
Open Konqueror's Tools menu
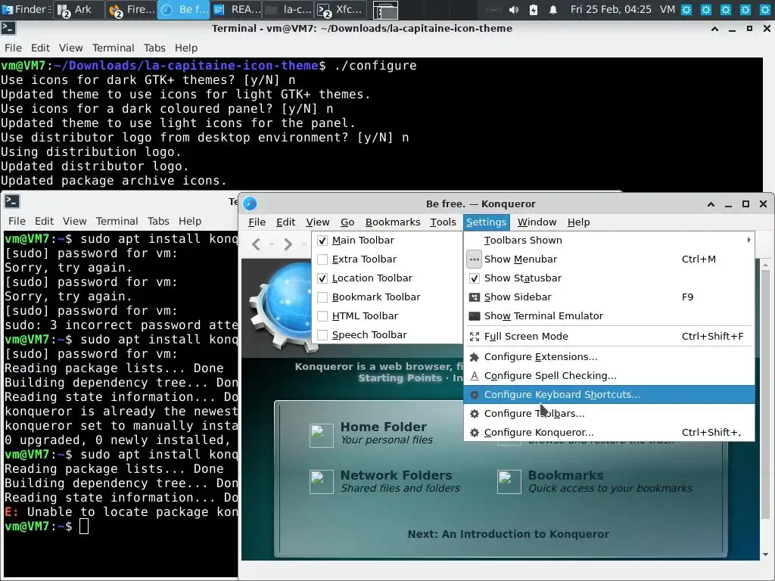[x=443, y=222]
